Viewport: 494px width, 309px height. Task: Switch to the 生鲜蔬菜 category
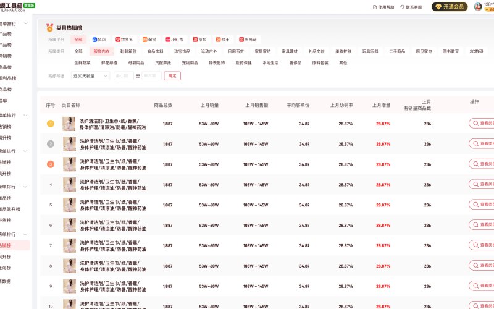82,63
